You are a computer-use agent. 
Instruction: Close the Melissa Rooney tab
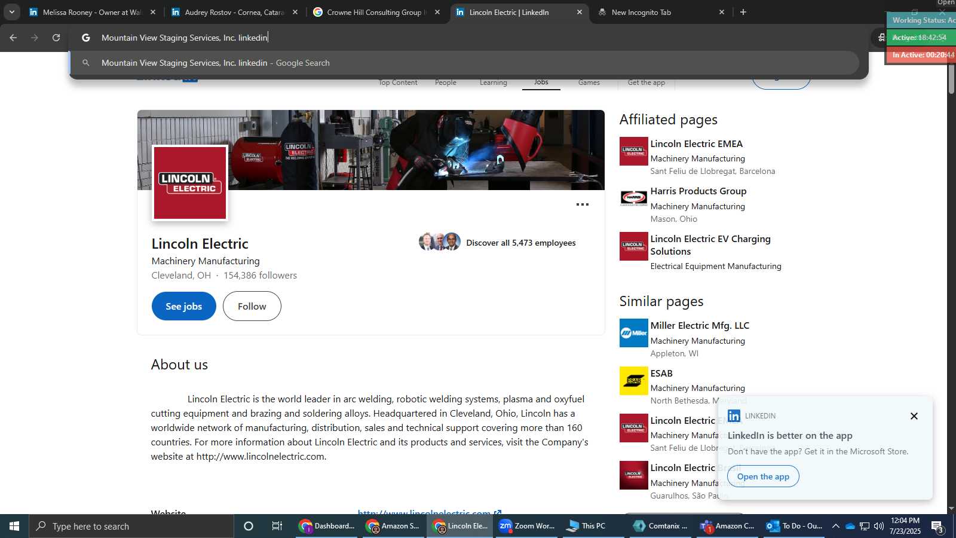pyautogui.click(x=153, y=12)
